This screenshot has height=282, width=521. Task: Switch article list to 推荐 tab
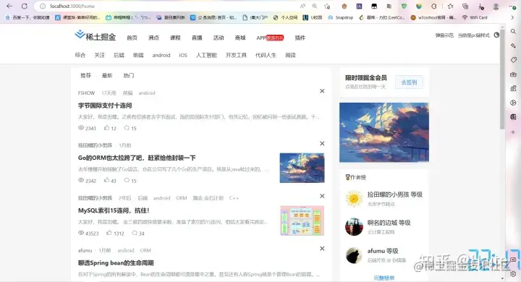click(x=85, y=76)
